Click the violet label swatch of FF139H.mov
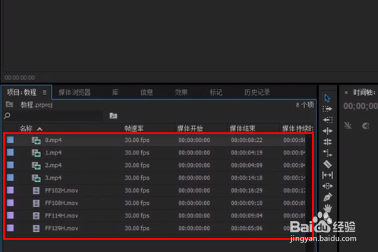Screen dimensions: 378x252 [10, 228]
